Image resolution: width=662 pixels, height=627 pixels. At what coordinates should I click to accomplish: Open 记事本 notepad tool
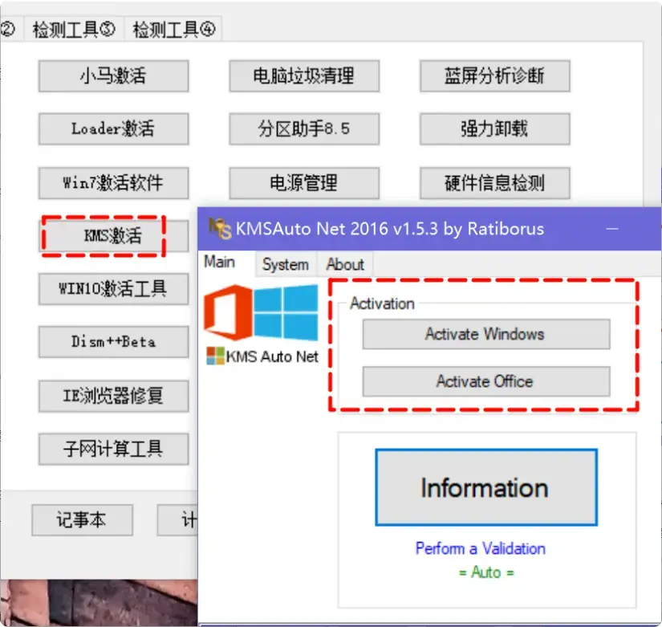point(82,520)
